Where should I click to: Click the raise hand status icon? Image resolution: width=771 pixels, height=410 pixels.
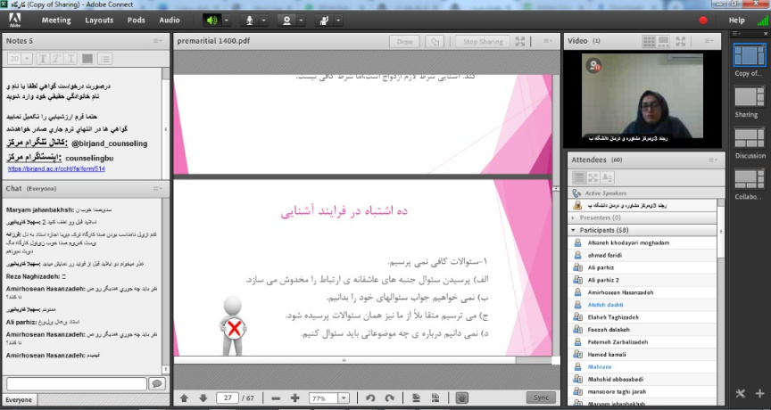324,20
